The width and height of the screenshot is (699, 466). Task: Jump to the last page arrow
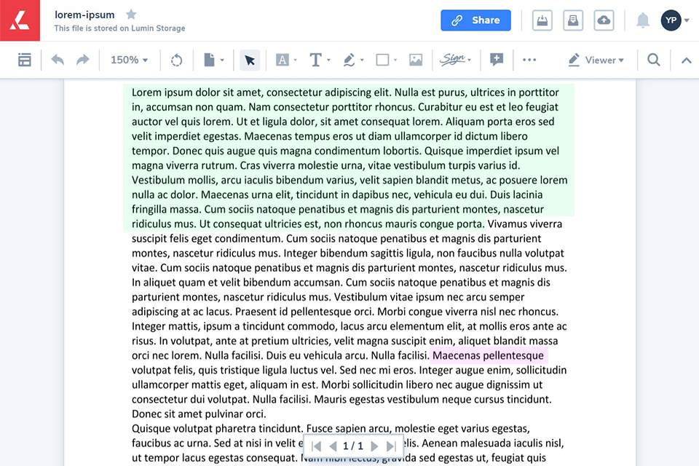tap(390, 446)
